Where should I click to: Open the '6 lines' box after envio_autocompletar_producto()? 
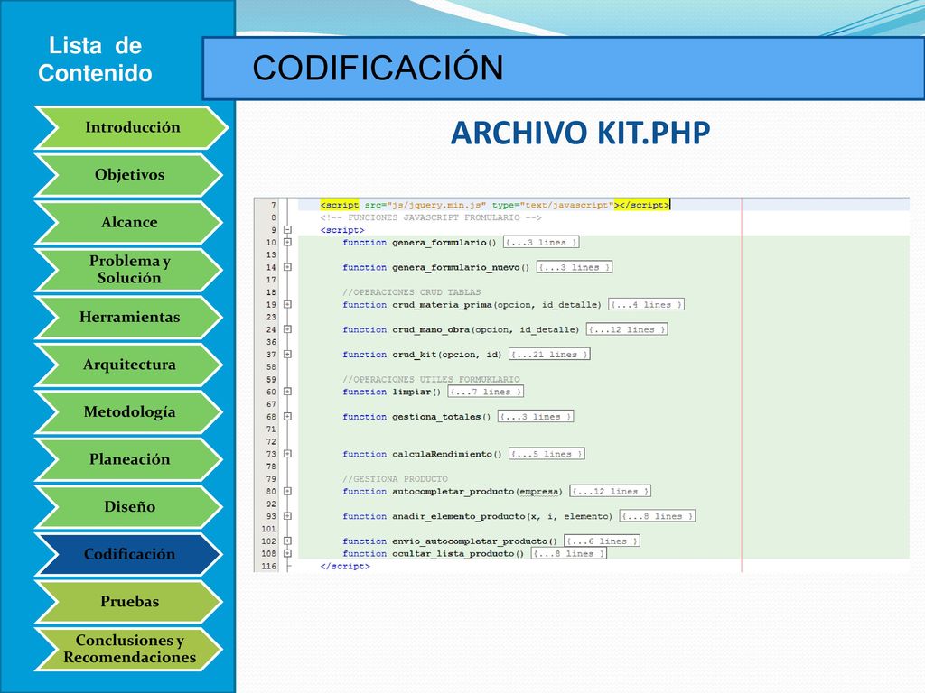(x=603, y=541)
